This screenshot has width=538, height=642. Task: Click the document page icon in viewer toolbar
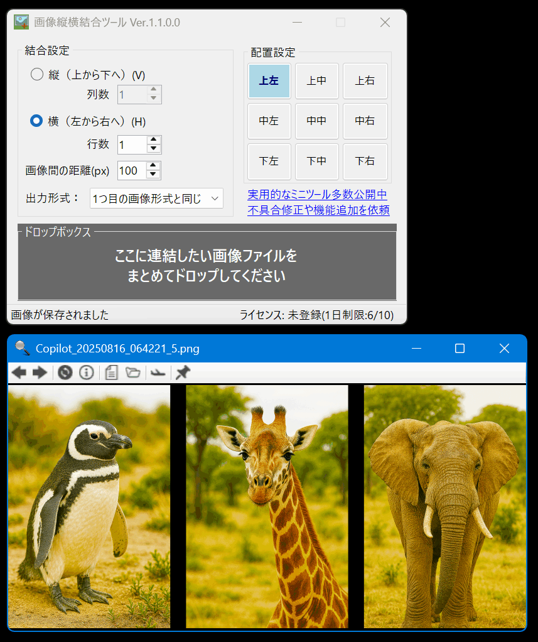(x=111, y=373)
